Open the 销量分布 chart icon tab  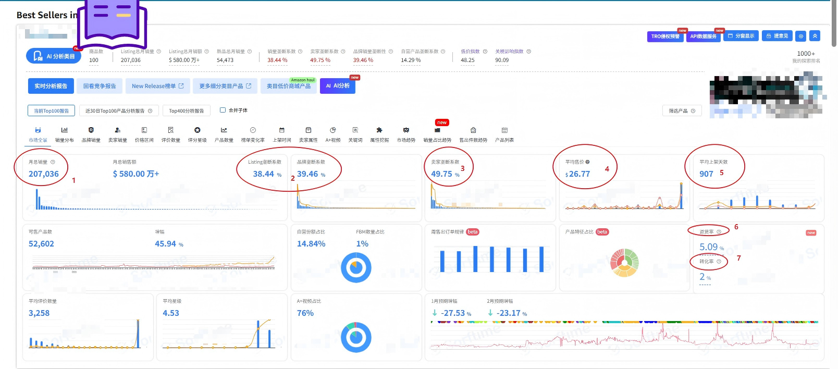[64, 130]
